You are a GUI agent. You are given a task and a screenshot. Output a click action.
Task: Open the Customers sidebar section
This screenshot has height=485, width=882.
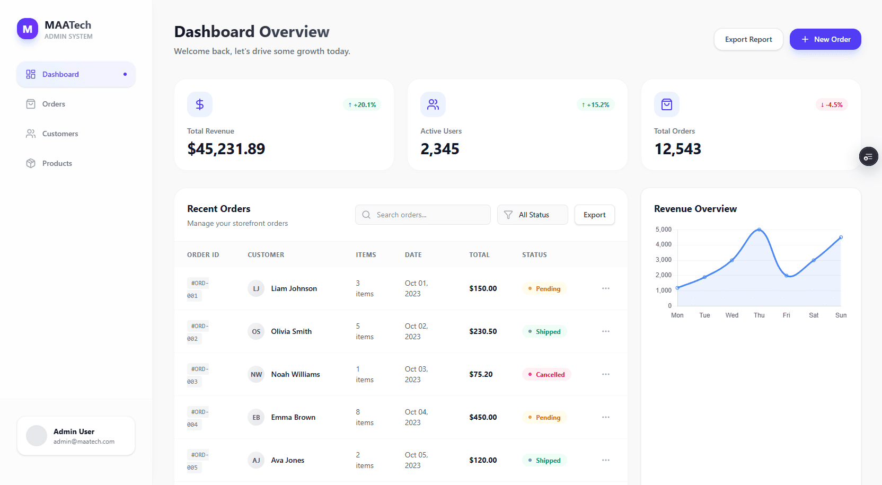[60, 134]
